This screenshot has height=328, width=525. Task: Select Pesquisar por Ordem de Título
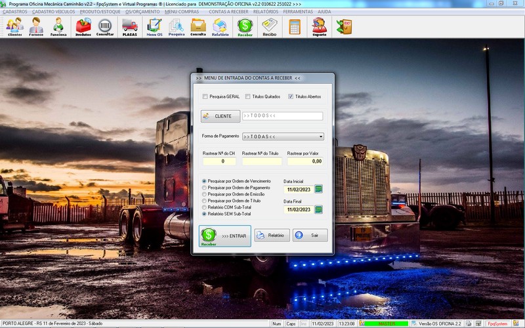pyautogui.click(x=204, y=201)
